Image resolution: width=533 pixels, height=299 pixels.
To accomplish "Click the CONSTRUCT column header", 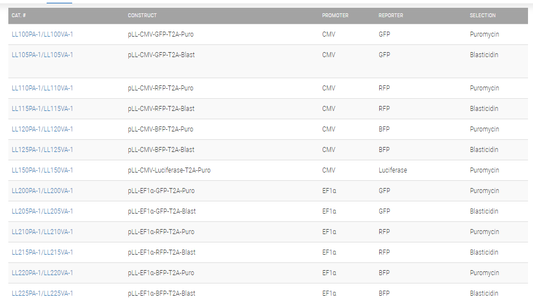I will pyautogui.click(x=142, y=16).
